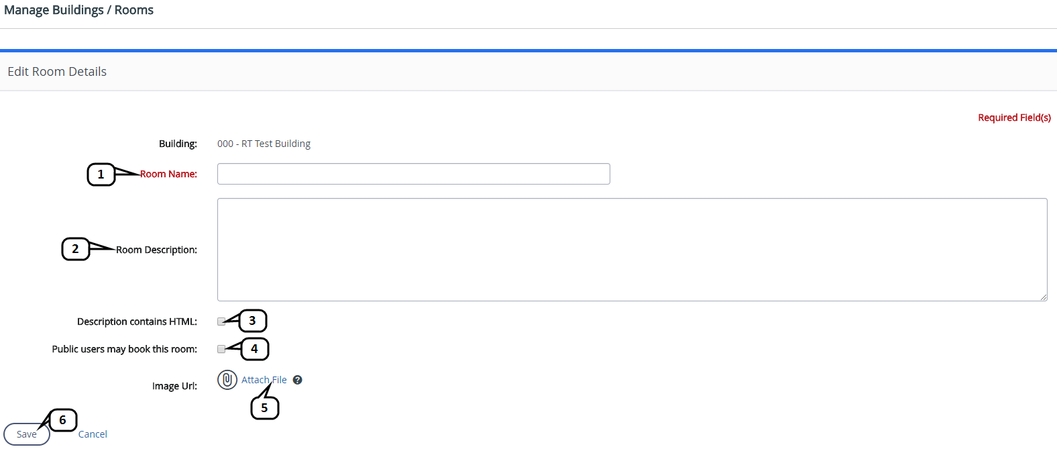The image size is (1057, 449).
Task: Cancel editing the room details
Action: (x=93, y=434)
